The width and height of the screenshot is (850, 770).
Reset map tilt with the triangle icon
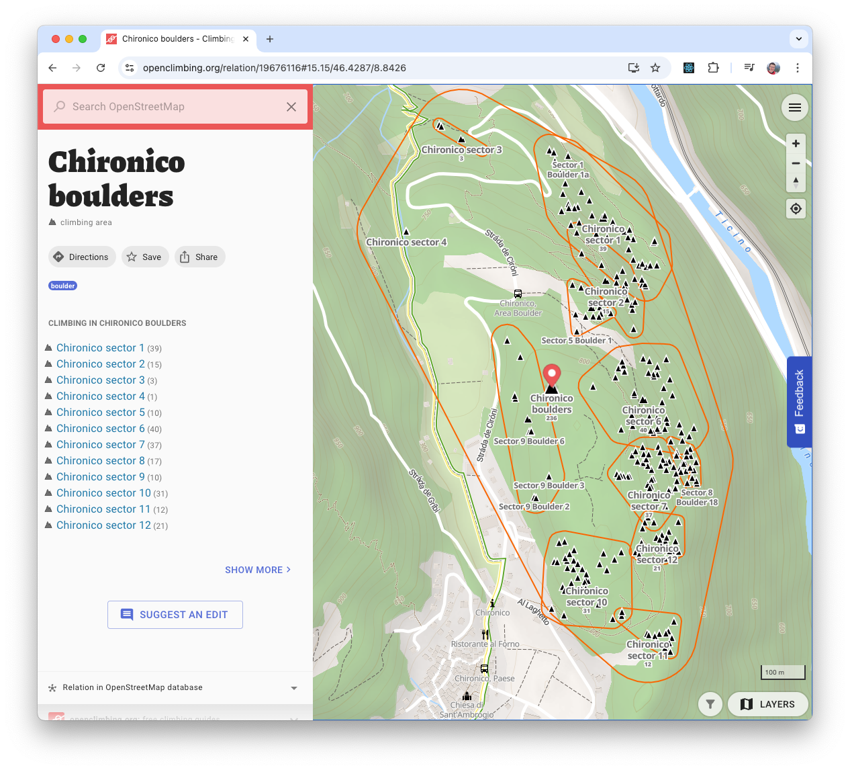pos(796,180)
